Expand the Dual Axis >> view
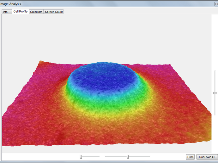 click(x=207, y=157)
